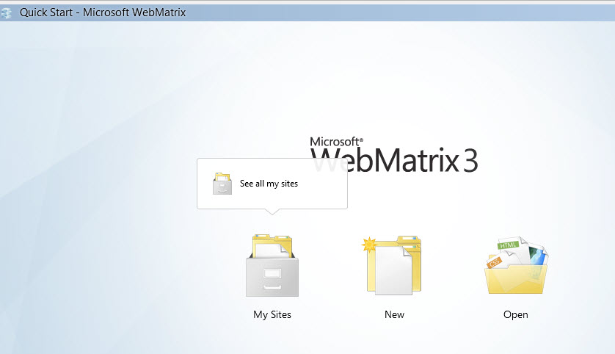The height and width of the screenshot is (354, 615).
Task: Click the WebMatrix app icon in title bar
Action: pyautogui.click(x=7, y=12)
